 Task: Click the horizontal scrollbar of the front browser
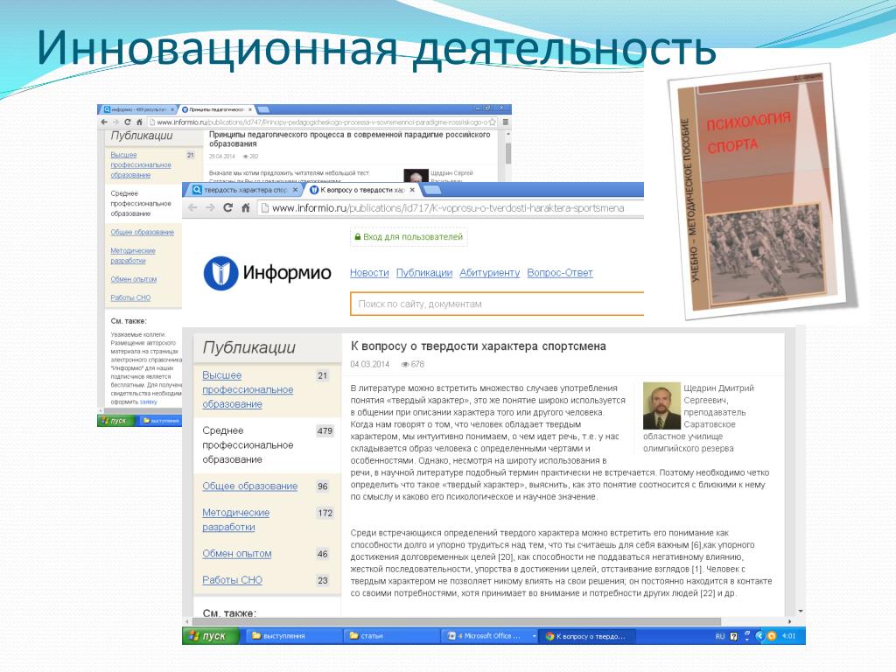click(456, 621)
